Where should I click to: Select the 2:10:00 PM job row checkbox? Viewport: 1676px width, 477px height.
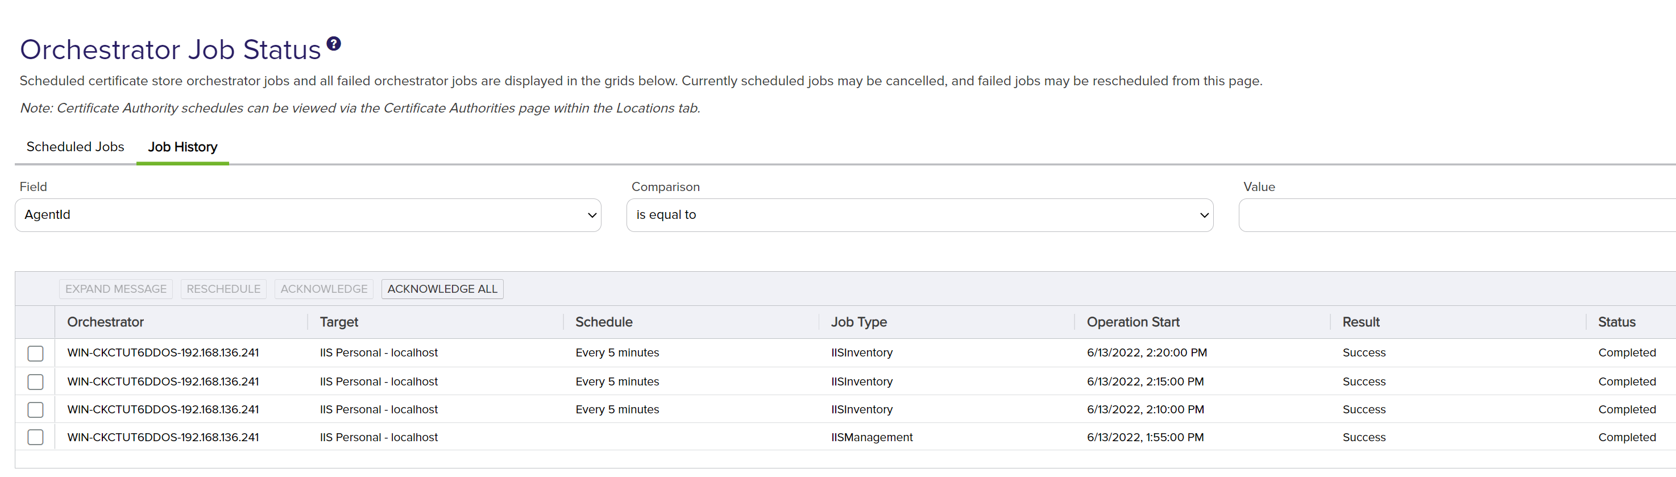pos(36,410)
